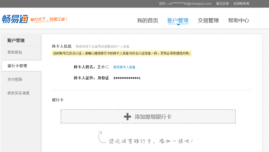This screenshot has width=269, height=152.
Task: Open the 意见反馈 link in the top bar
Action: click(222, 4)
